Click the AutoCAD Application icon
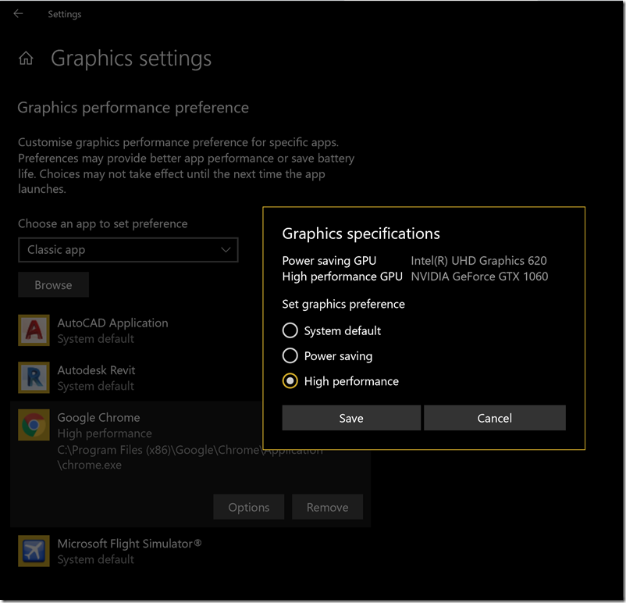626x603 pixels. [34, 330]
